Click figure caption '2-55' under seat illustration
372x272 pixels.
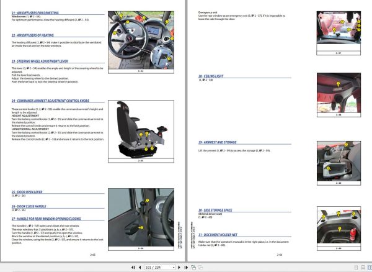coord(141,161)
